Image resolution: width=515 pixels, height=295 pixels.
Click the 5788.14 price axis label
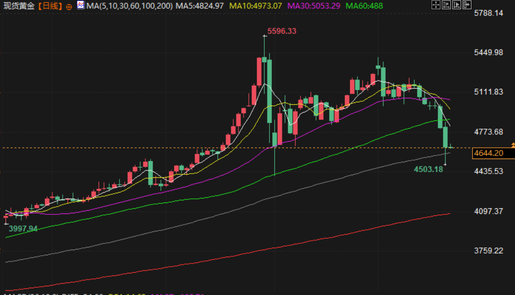[489, 13]
